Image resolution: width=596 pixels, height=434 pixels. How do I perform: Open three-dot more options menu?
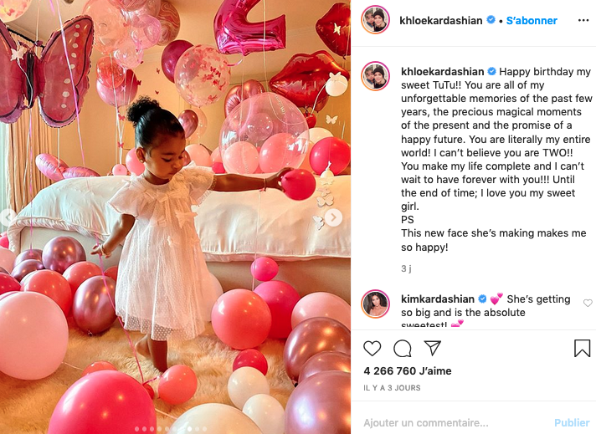[x=583, y=21]
